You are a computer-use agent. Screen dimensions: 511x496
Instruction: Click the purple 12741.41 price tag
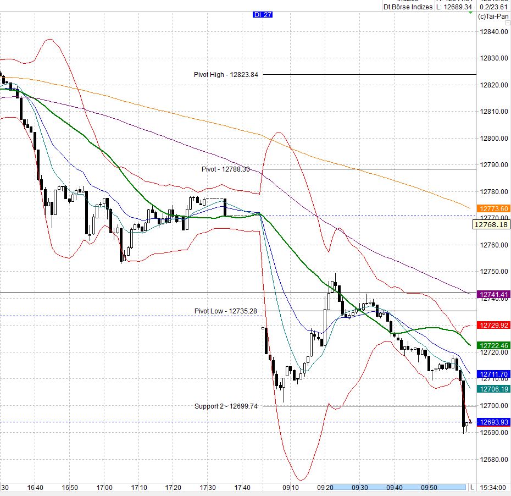(x=493, y=295)
